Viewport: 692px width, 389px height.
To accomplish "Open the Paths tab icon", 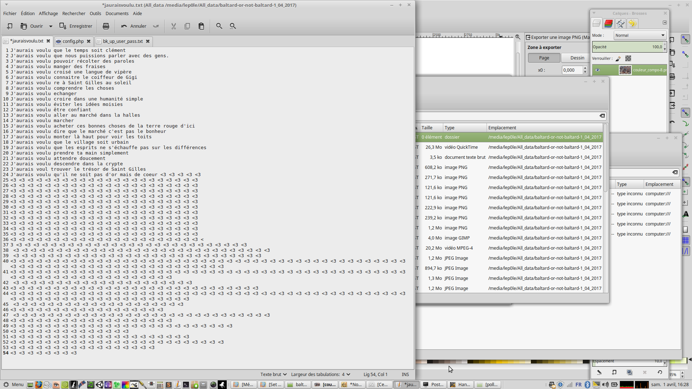I will pos(620,24).
